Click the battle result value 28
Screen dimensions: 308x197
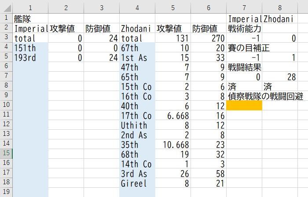pyautogui.click(x=280, y=77)
